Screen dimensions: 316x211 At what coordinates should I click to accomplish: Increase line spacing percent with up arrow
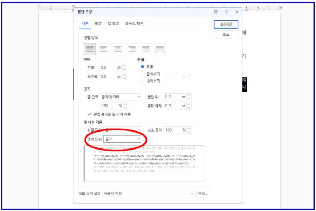coord(126,104)
